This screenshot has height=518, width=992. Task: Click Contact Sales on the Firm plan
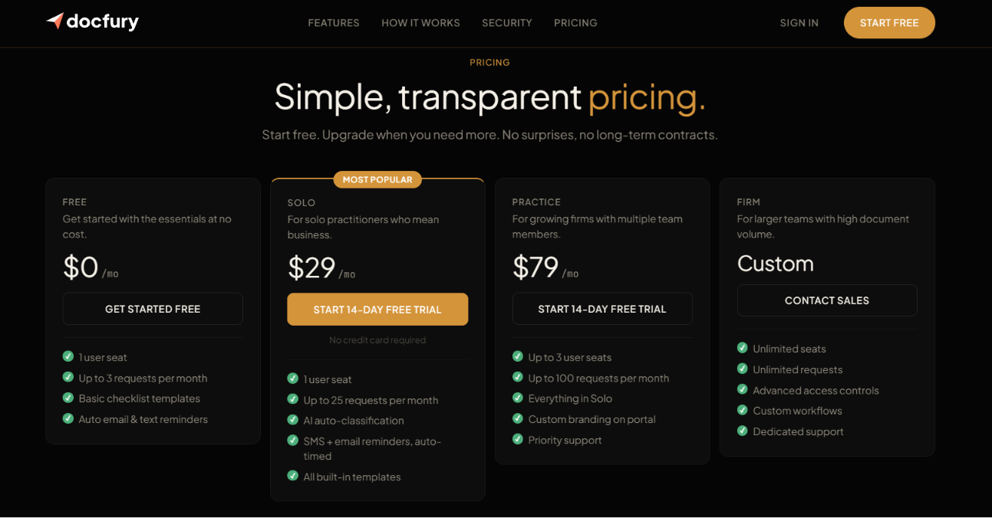[827, 300]
